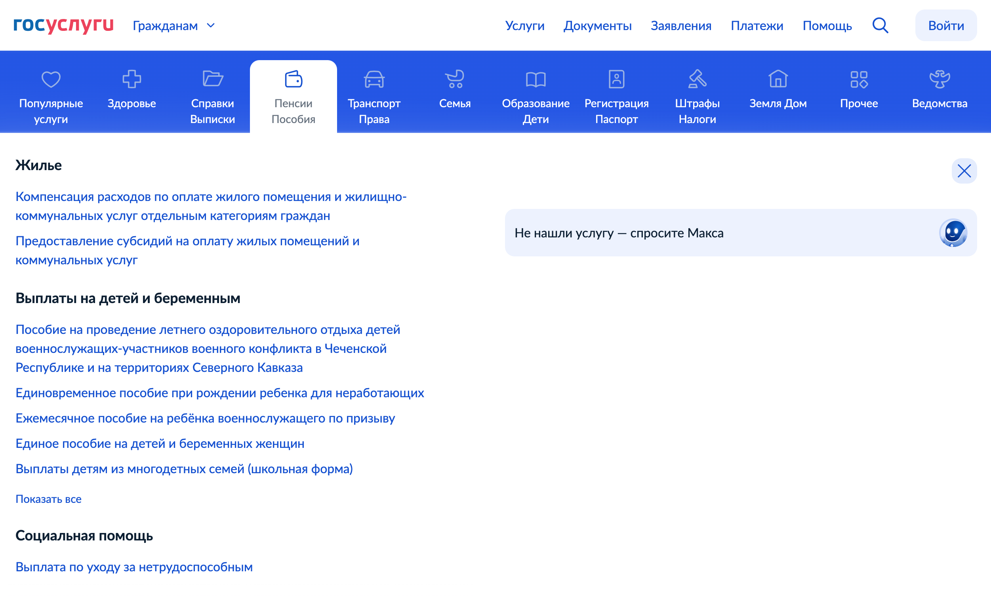The image size is (991, 599).
Task: Select the Образование Дети book icon
Action: click(536, 79)
